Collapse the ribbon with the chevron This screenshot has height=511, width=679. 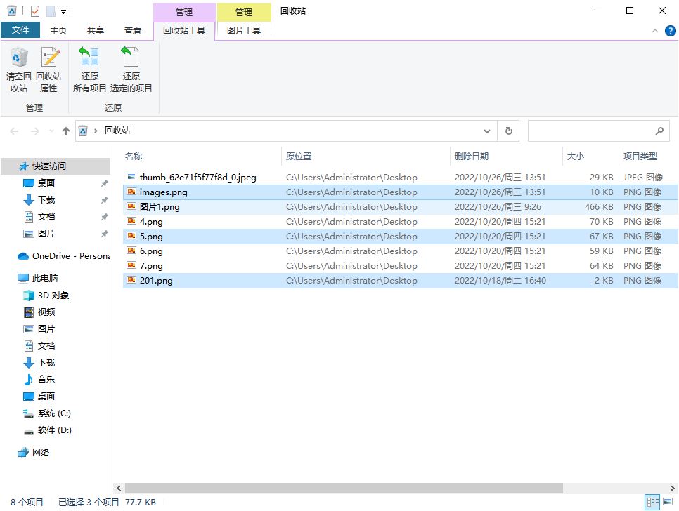[655, 31]
